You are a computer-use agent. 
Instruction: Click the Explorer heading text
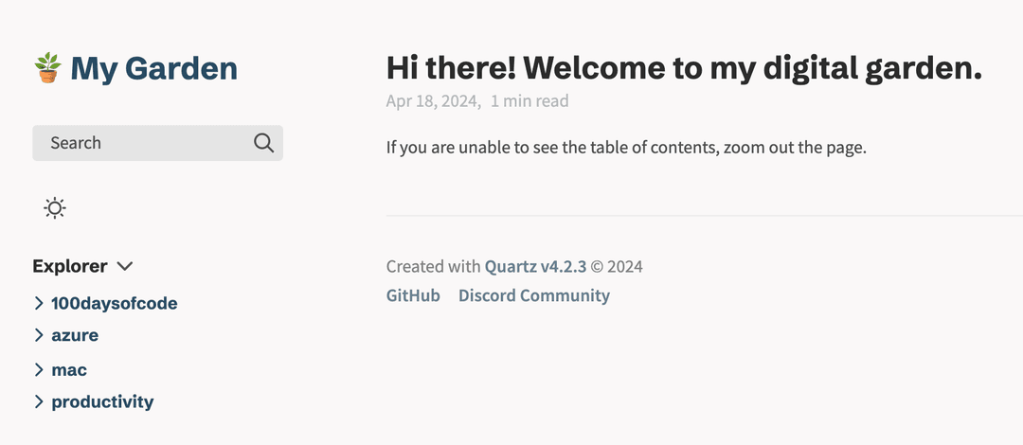coord(70,266)
